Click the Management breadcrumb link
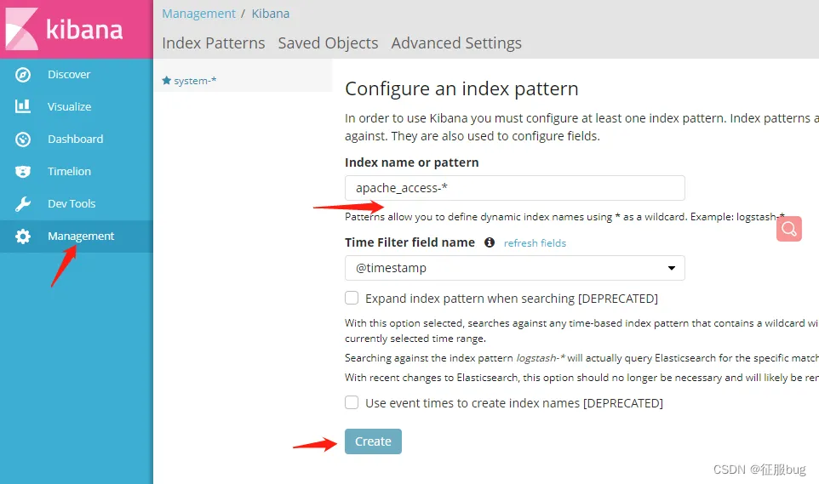The width and height of the screenshot is (819, 484). (x=198, y=14)
